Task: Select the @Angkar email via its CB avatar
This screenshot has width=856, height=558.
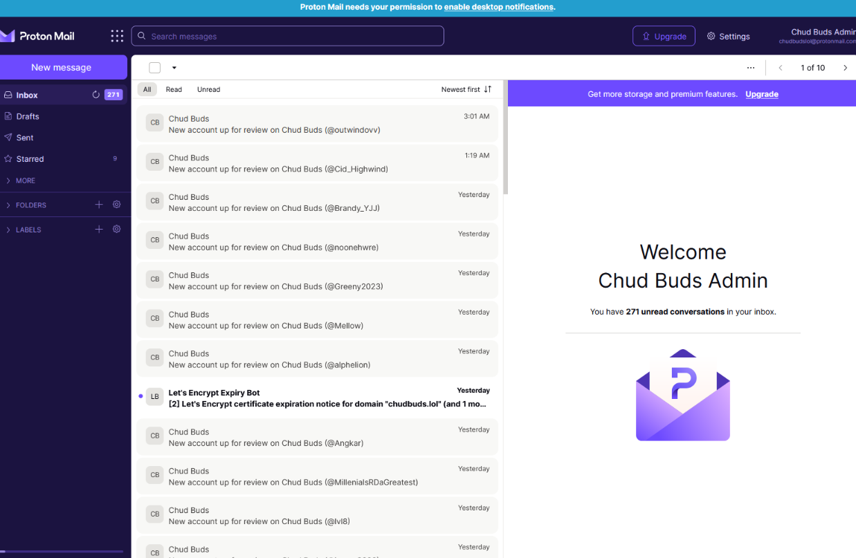Action: pos(155,436)
